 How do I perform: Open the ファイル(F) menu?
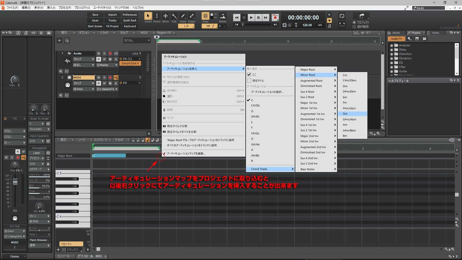(12, 8)
